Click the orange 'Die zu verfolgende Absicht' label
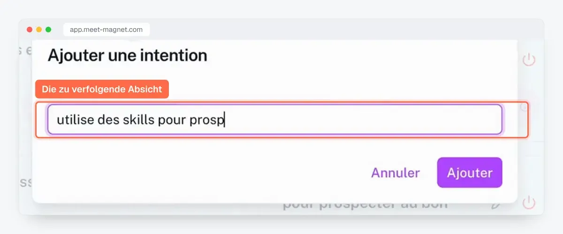The image size is (563, 234). 102,89
